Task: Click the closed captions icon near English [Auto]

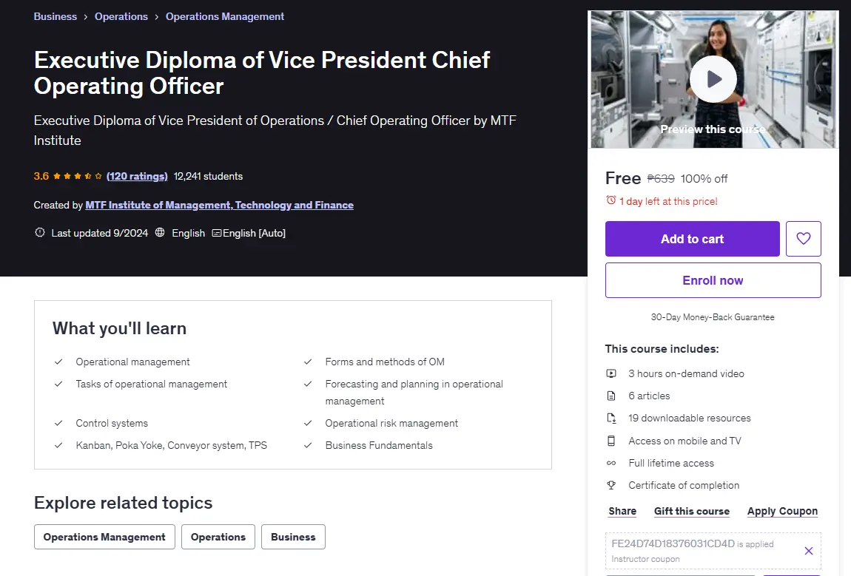Action: click(217, 233)
